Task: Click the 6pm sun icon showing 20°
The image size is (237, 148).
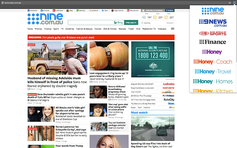Action: (x=166, y=17)
